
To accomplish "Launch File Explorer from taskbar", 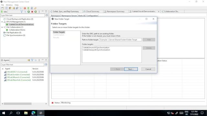I will pos(26,113).
